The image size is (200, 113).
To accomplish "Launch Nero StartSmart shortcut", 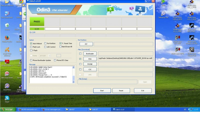I will (7, 75).
